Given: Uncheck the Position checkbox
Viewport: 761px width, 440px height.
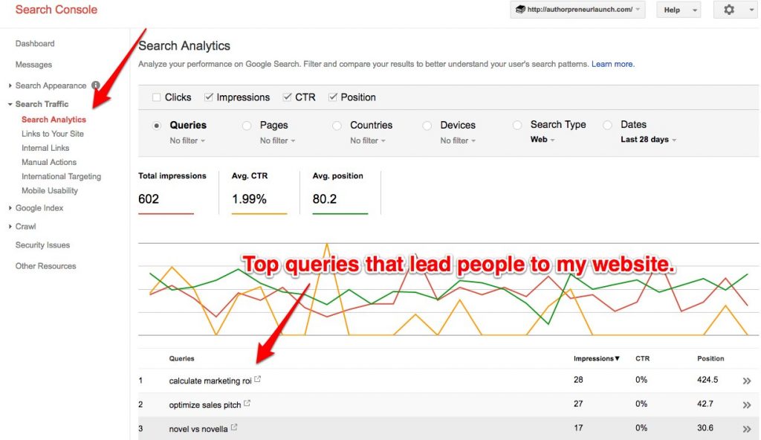Looking at the screenshot, I should point(333,97).
